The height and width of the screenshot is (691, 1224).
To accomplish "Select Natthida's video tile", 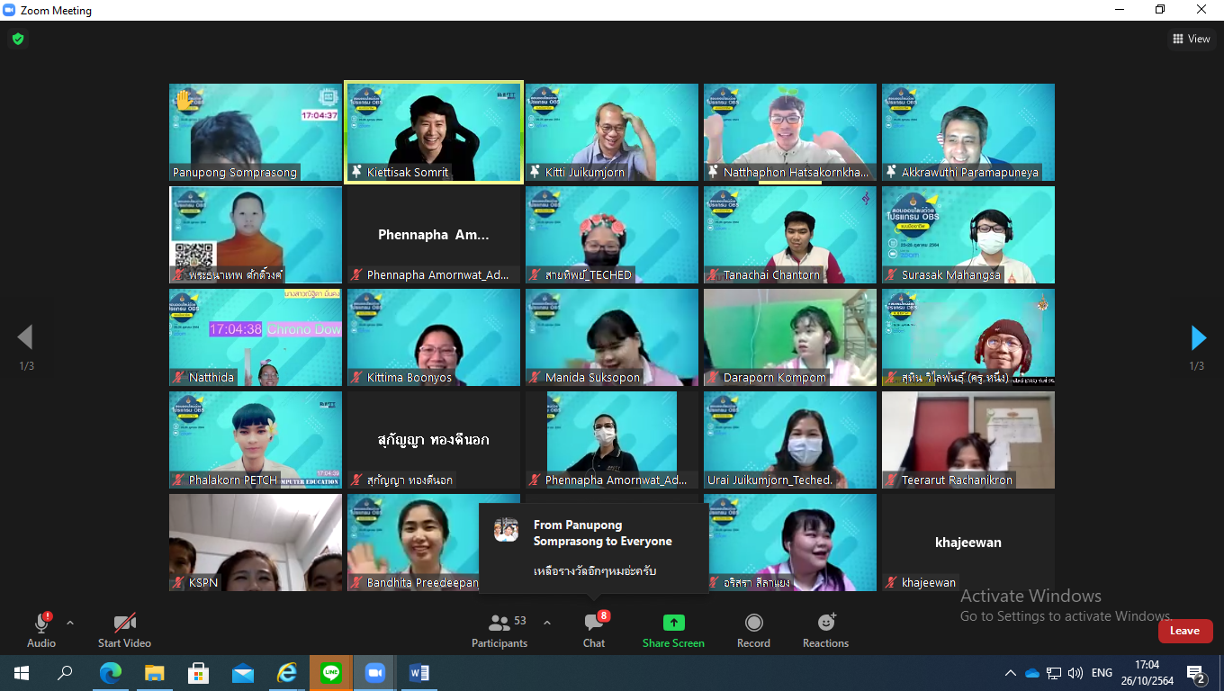I will click(x=256, y=337).
